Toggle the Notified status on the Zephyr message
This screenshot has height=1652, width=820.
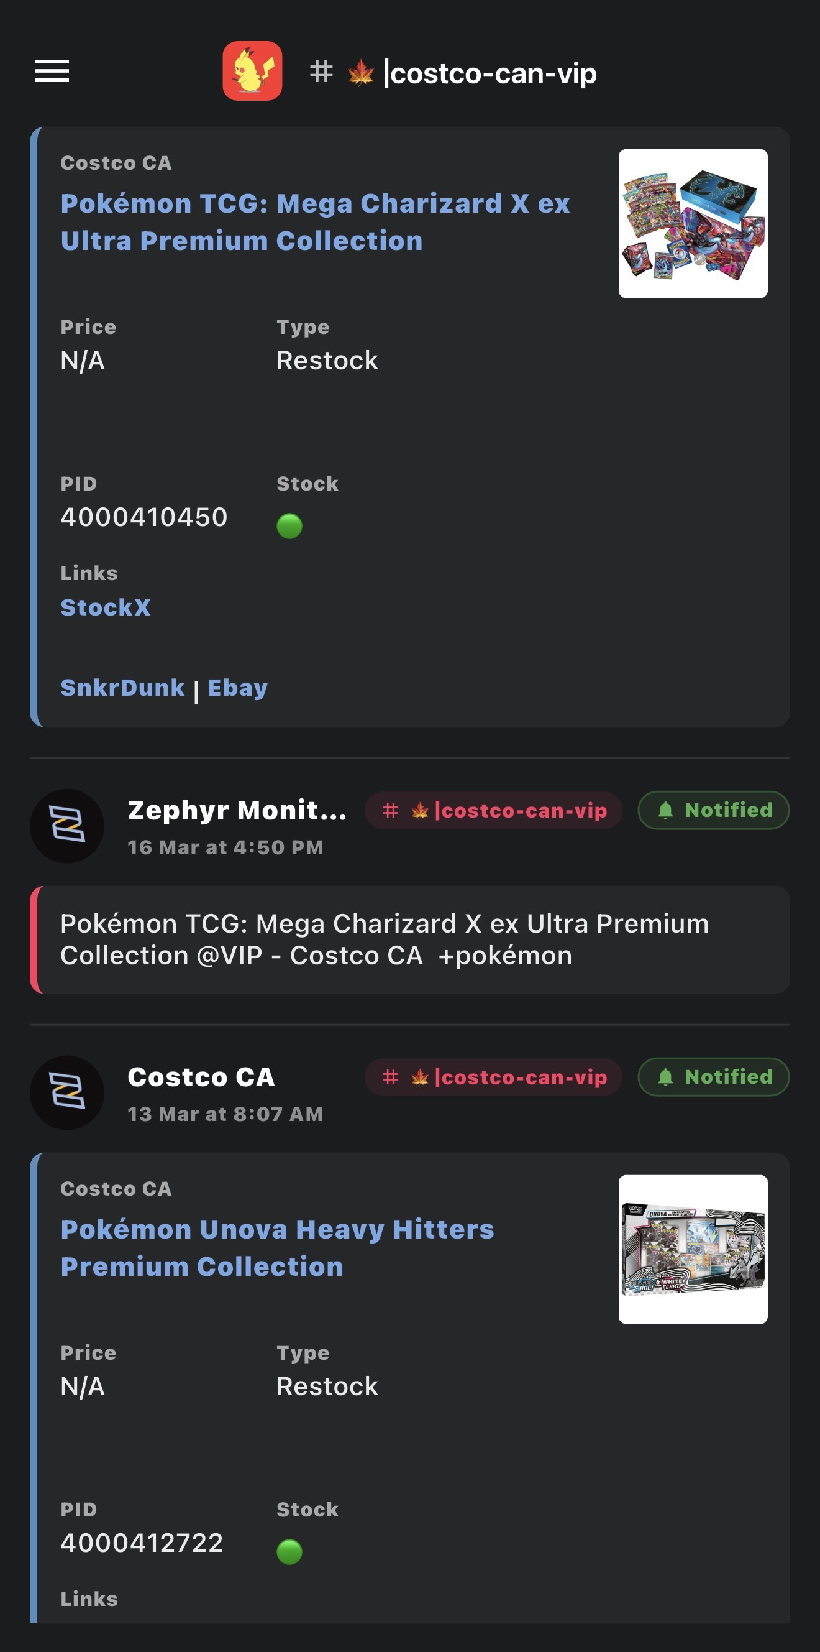pyautogui.click(x=713, y=810)
